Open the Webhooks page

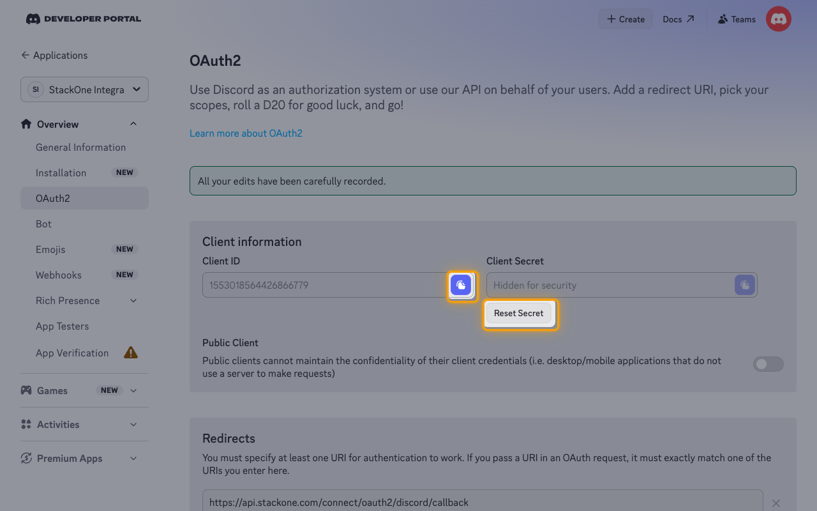click(x=84, y=275)
